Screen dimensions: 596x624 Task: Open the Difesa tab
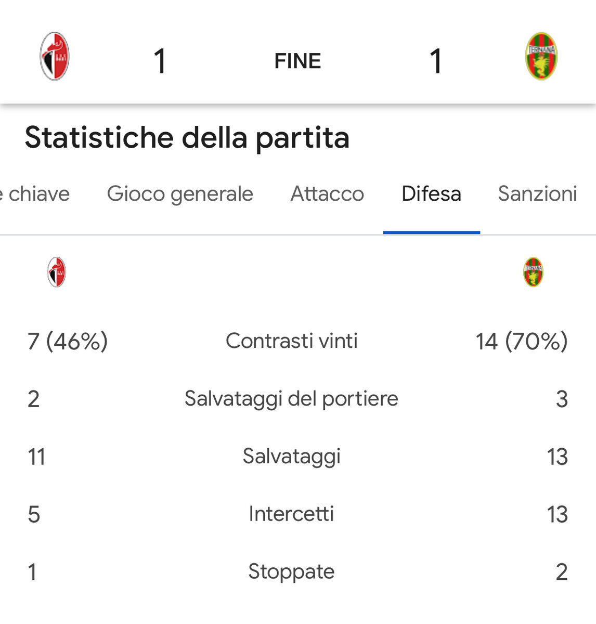(432, 194)
